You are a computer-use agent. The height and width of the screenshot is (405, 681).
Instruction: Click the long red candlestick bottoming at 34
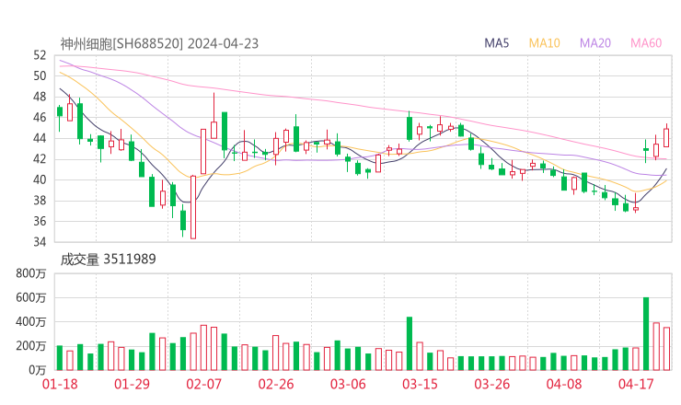pos(193,207)
